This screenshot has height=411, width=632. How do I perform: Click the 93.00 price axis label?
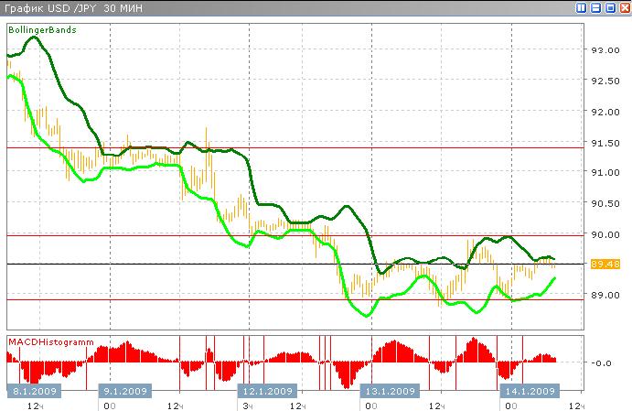605,50
